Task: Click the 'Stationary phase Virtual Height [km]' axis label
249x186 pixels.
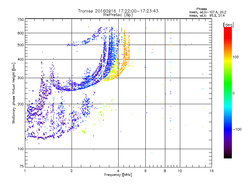Action: (x=14, y=93)
